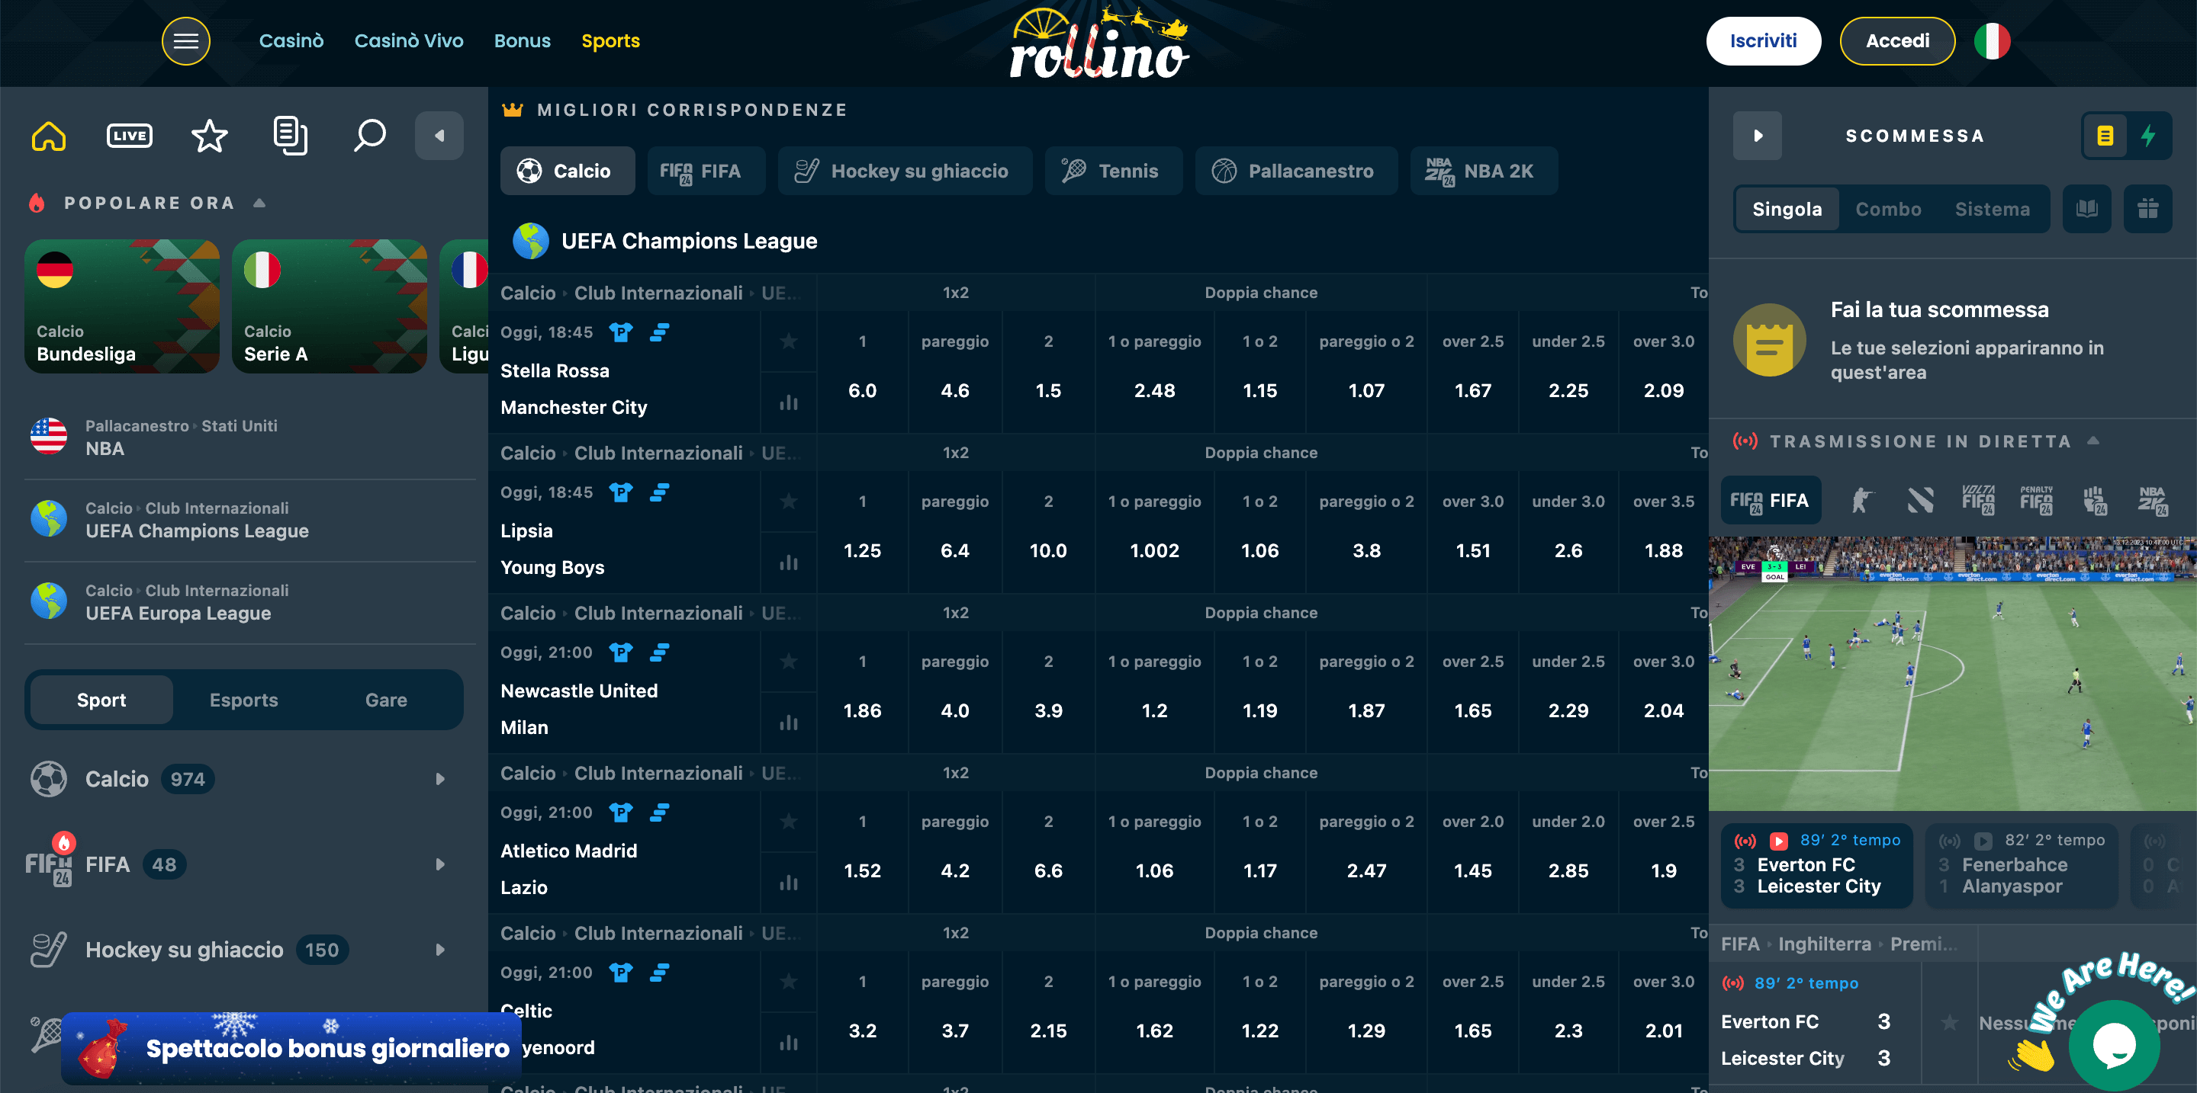Open the Bundesliga league card
Image resolution: width=2197 pixels, height=1093 pixels.
122,306
